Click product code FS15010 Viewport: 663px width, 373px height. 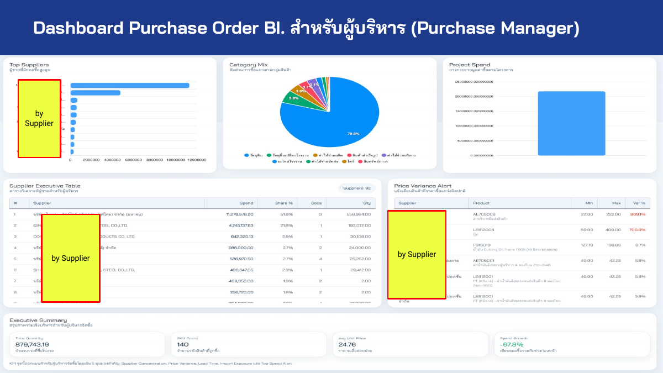pos(482,245)
